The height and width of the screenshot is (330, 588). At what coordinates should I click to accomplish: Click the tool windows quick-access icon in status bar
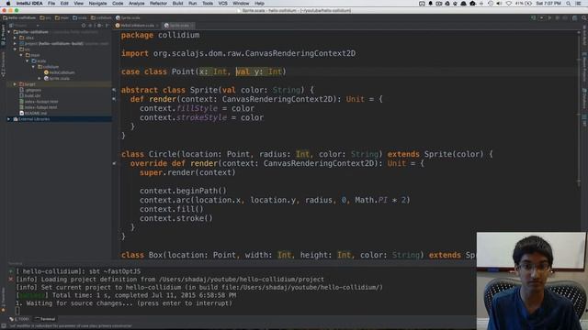click(3, 326)
